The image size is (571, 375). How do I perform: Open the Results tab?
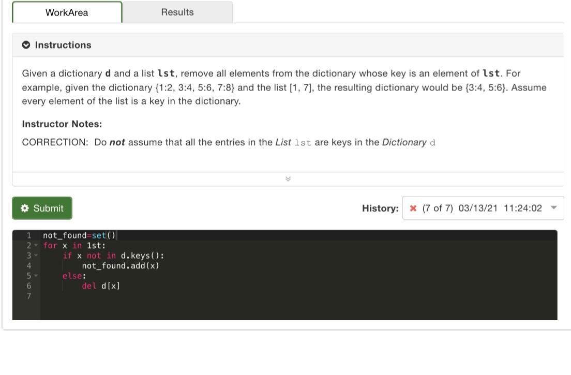click(177, 12)
